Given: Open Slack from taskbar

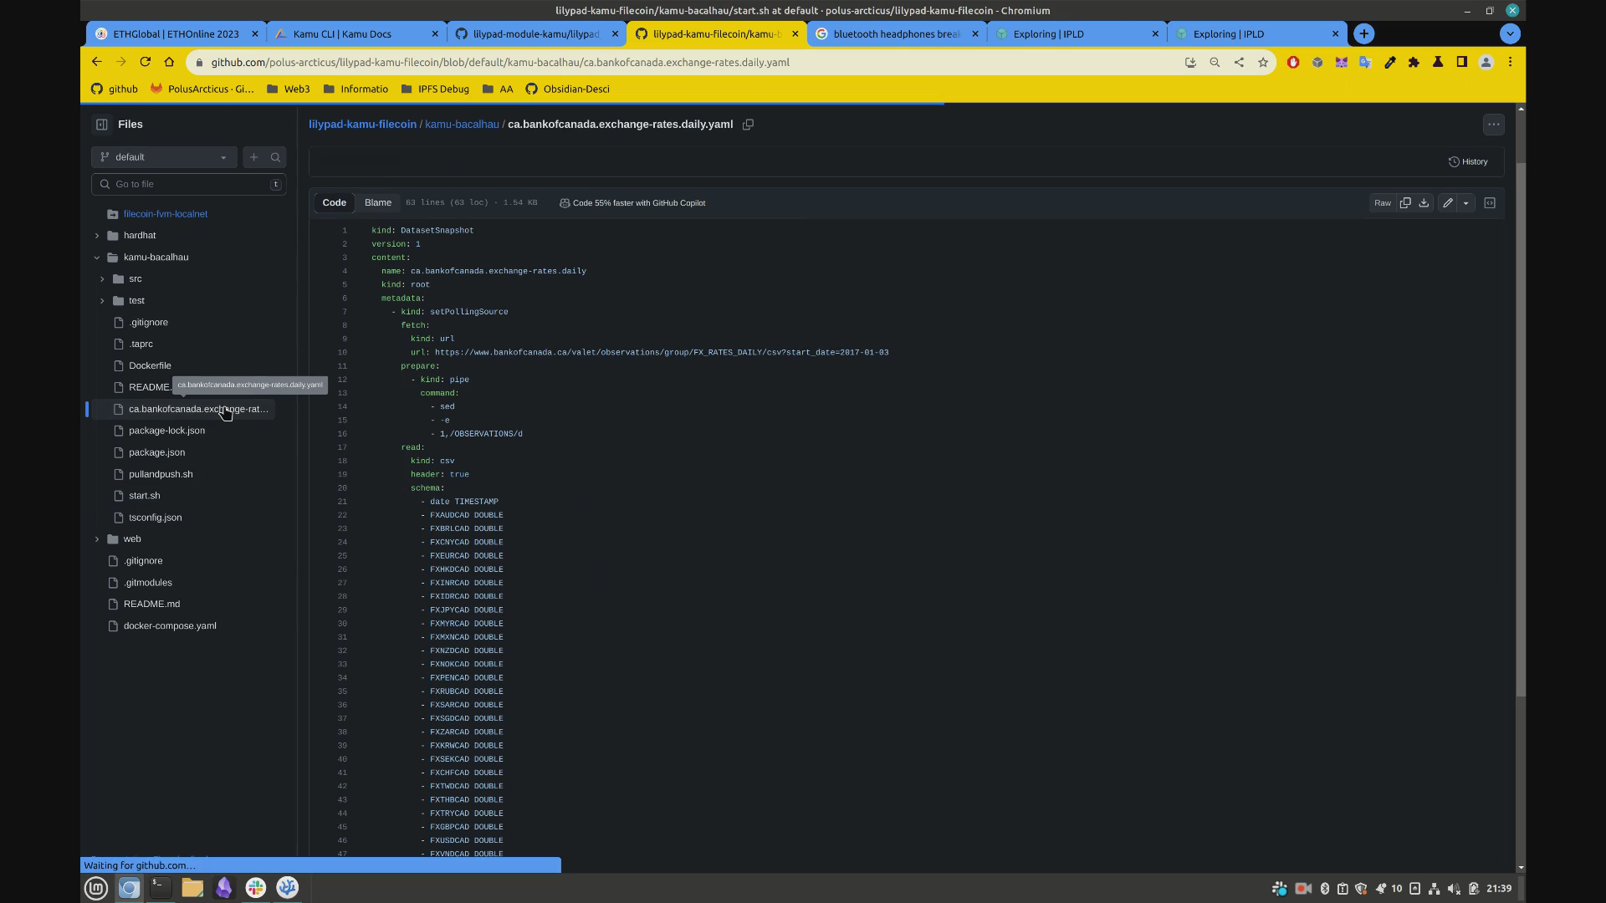Looking at the screenshot, I should 256,889.
